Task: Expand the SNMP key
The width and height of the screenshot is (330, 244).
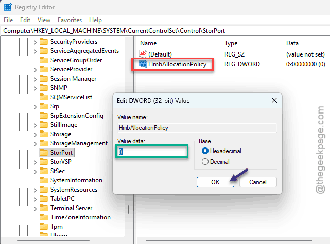Action: [35, 88]
